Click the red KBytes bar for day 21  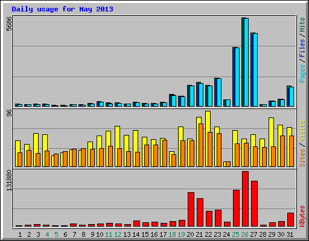coord(200,213)
